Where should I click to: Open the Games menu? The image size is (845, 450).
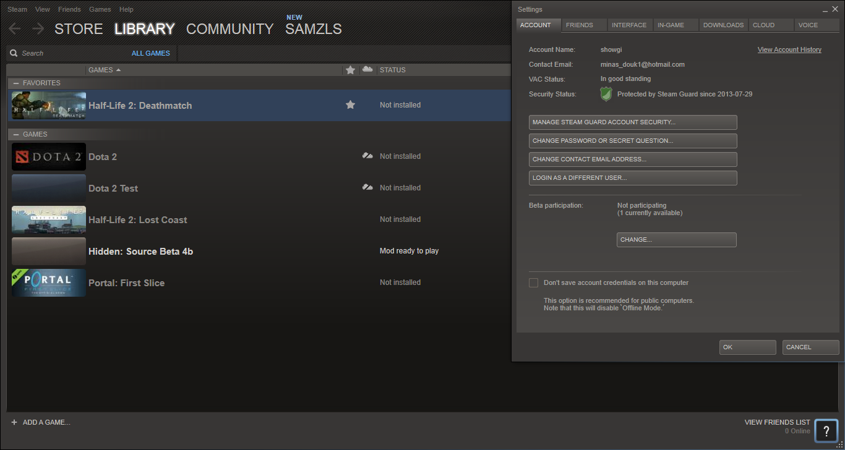tap(100, 9)
